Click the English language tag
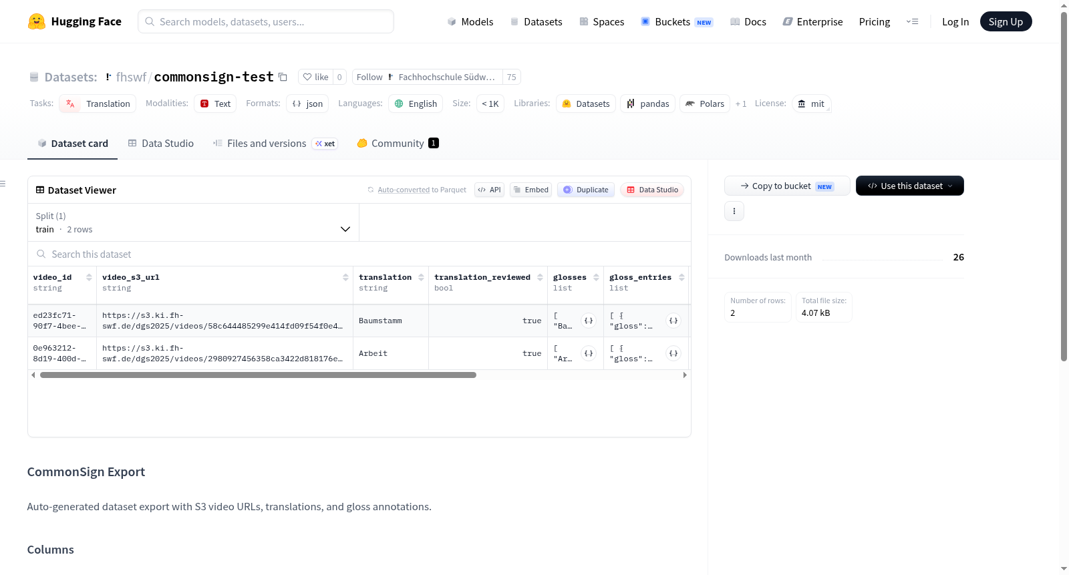The image size is (1069, 575). point(416,104)
